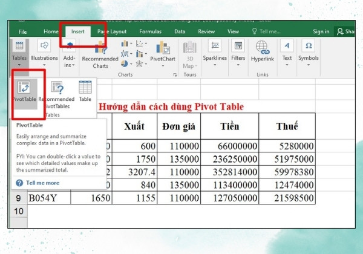363x254 pixels.
Task: Open the Page Layout tab
Action: click(112, 31)
